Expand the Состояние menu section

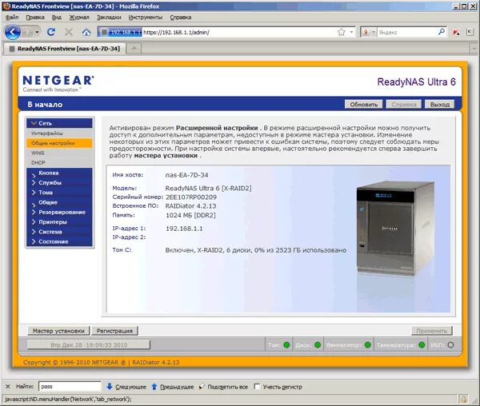[59, 241]
